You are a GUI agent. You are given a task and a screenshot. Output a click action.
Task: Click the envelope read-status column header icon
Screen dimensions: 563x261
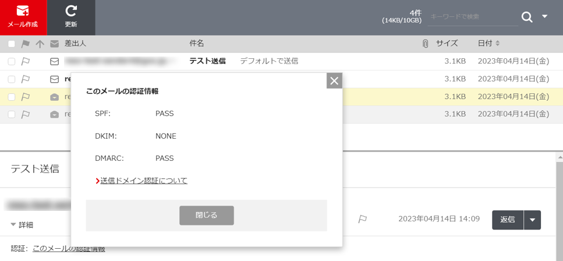[54, 44]
